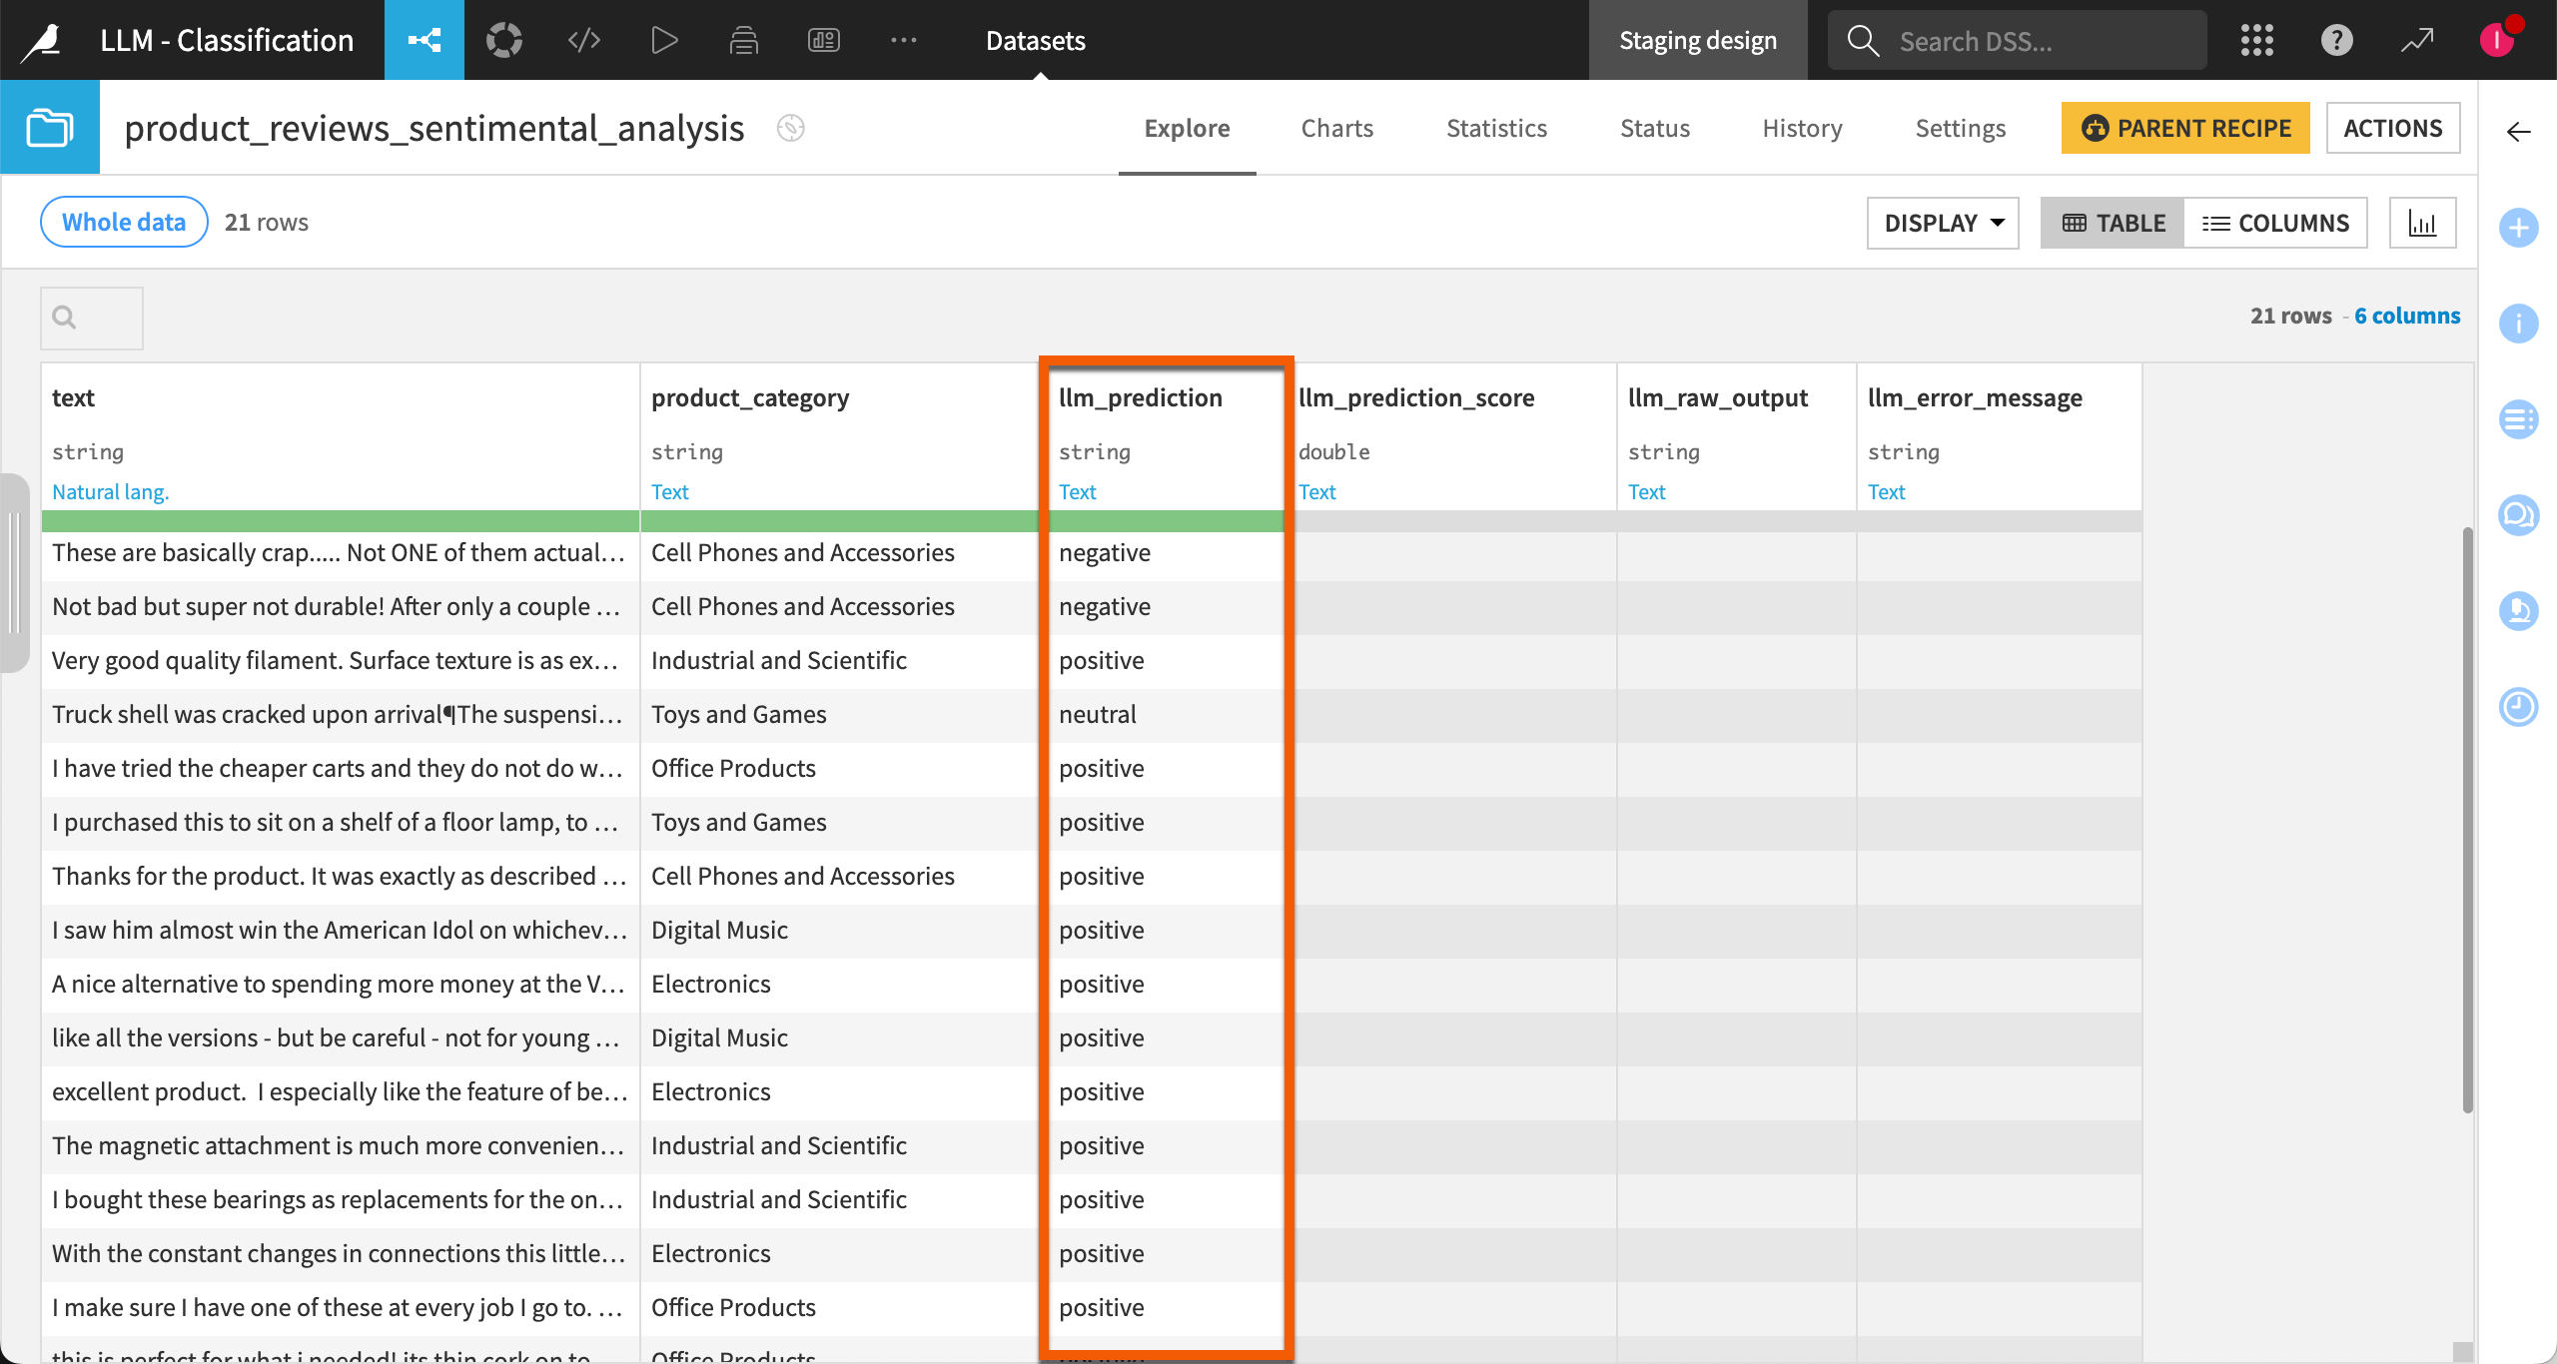The image size is (2557, 1364).
Task: Switch to TABLE view mode
Action: [2112, 222]
